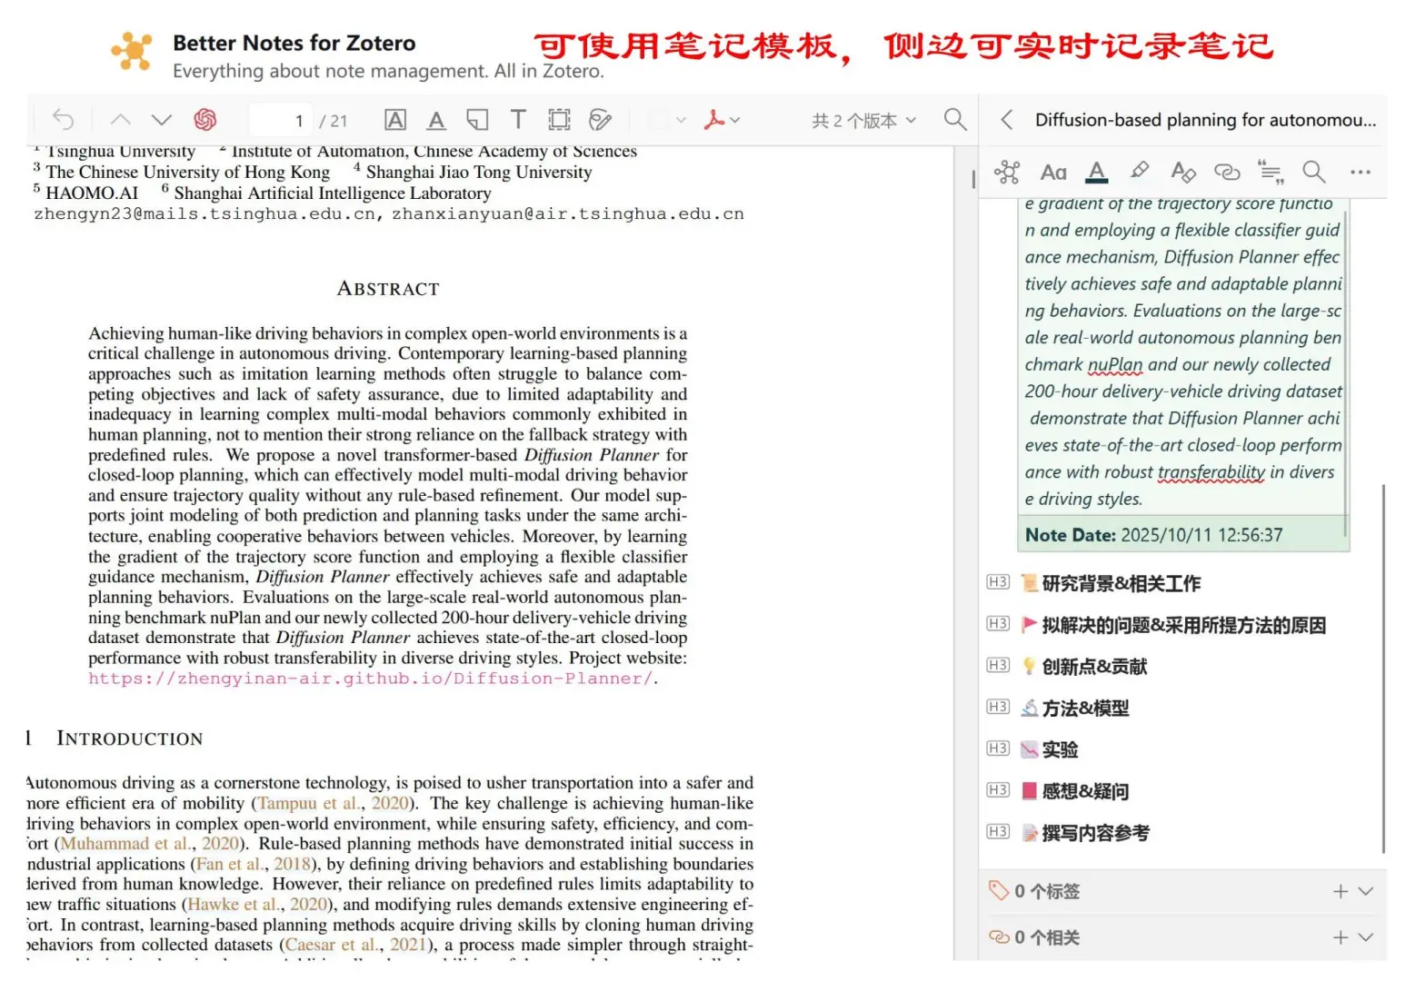Image resolution: width=1406 pixels, height=981 pixels.
Task: Expand the 0 个标签 tags section
Action: click(1365, 892)
